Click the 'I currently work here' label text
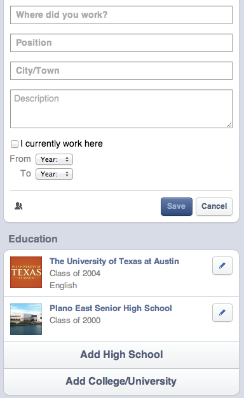 click(62, 143)
